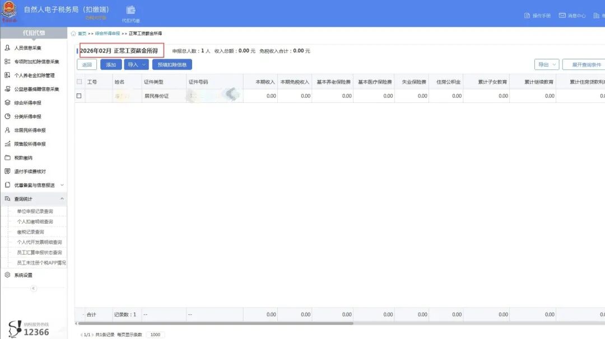
Task: Click the 税款缴纳 folder icon
Action: [7, 158]
